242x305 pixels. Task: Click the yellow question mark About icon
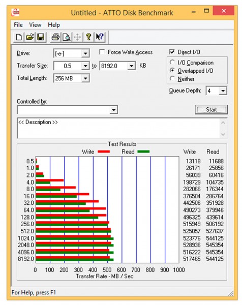(88, 37)
